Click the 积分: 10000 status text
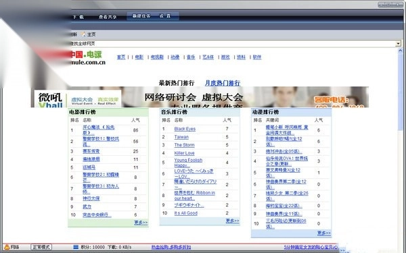406x253 pixels. pyautogui.click(x=93, y=247)
